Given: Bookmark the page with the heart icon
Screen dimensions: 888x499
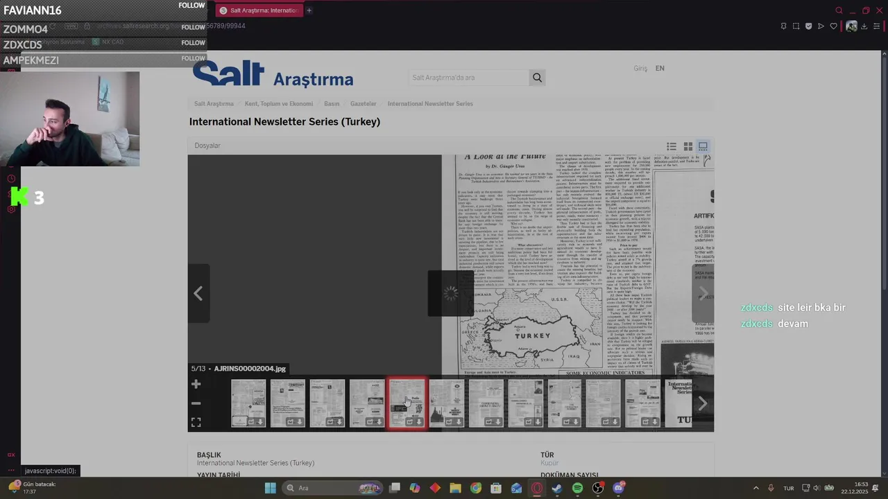Looking at the screenshot, I should pyautogui.click(x=833, y=26).
